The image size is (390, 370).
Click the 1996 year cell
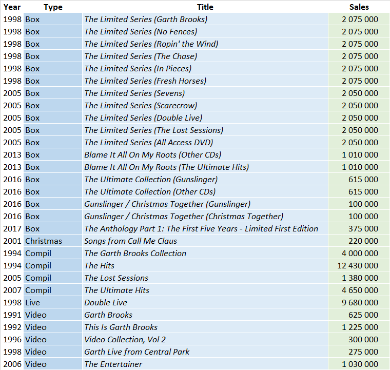[12, 339]
